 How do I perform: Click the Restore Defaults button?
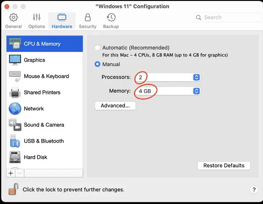(x=224, y=165)
